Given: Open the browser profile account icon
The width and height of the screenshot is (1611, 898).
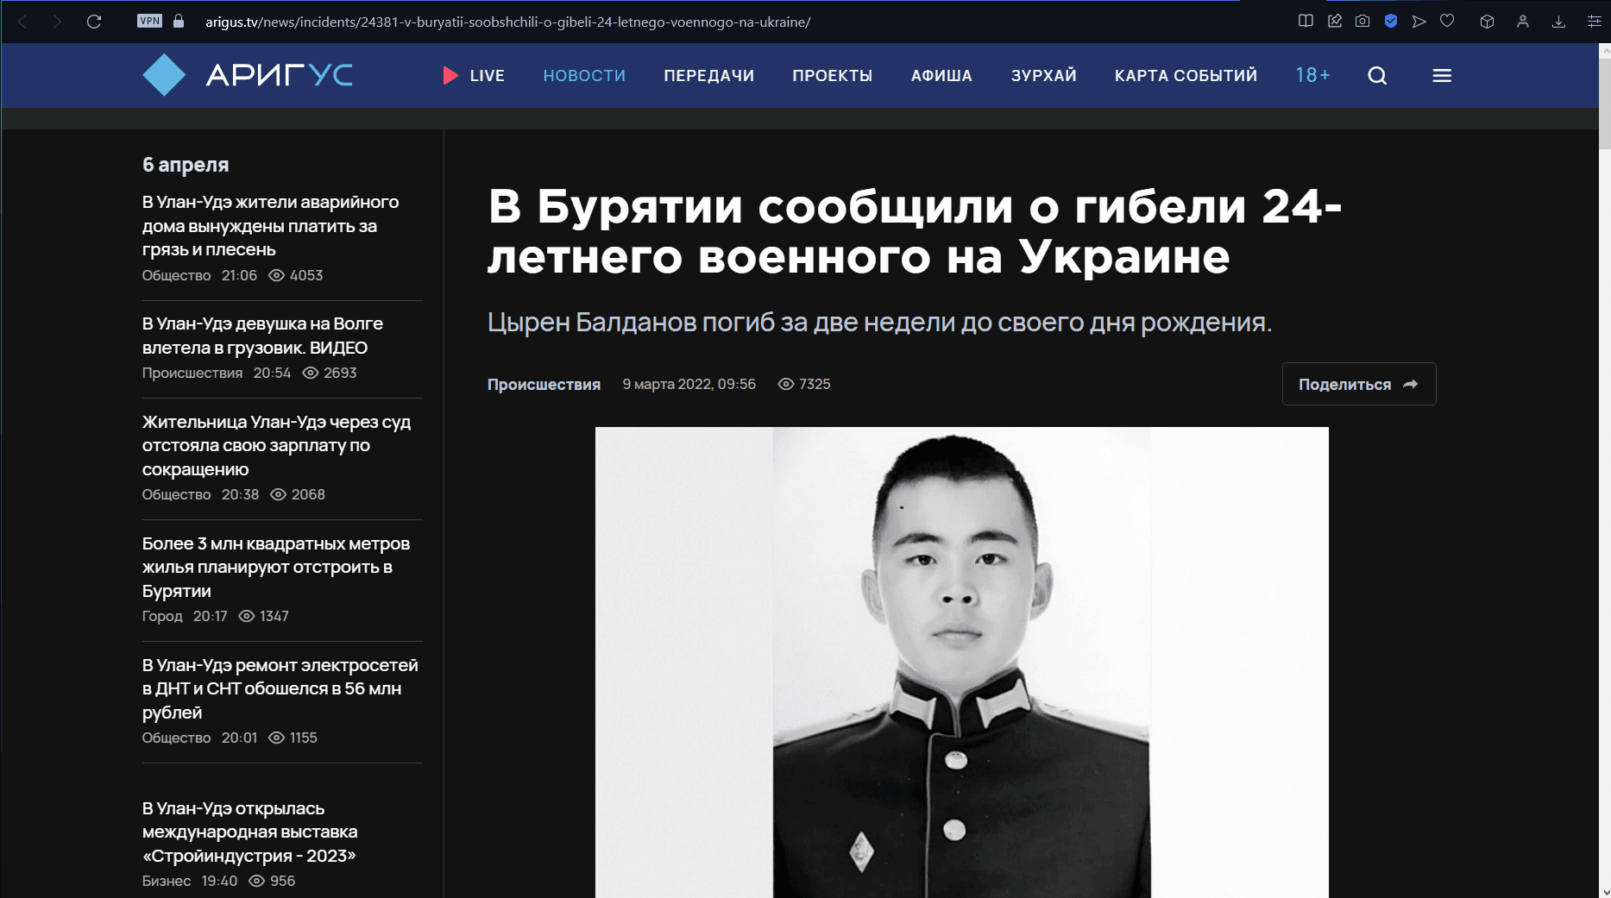Looking at the screenshot, I should click(x=1523, y=22).
